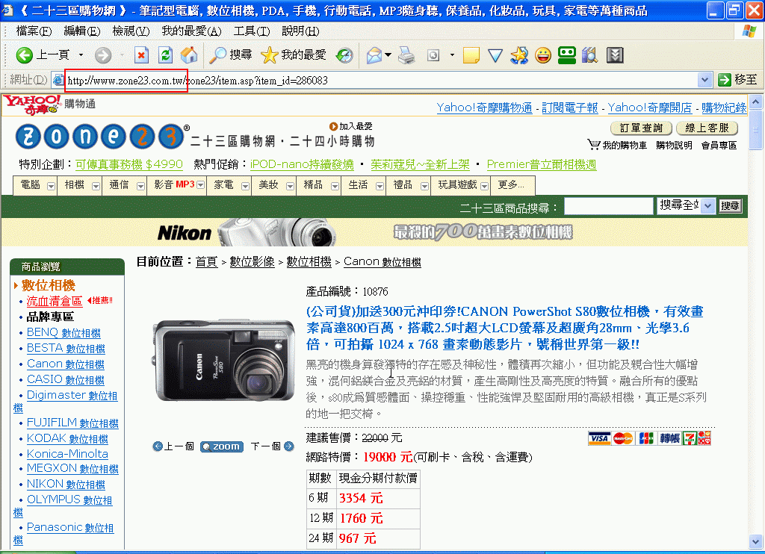Expand the Back button history dropdown arrow

[81, 55]
